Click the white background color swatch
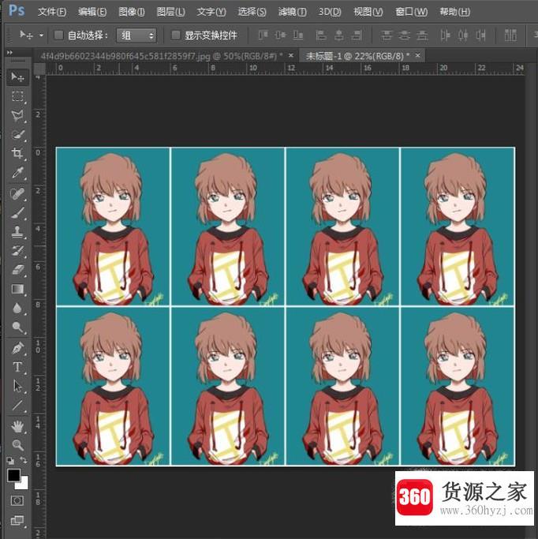The image size is (538, 539). tap(24, 485)
